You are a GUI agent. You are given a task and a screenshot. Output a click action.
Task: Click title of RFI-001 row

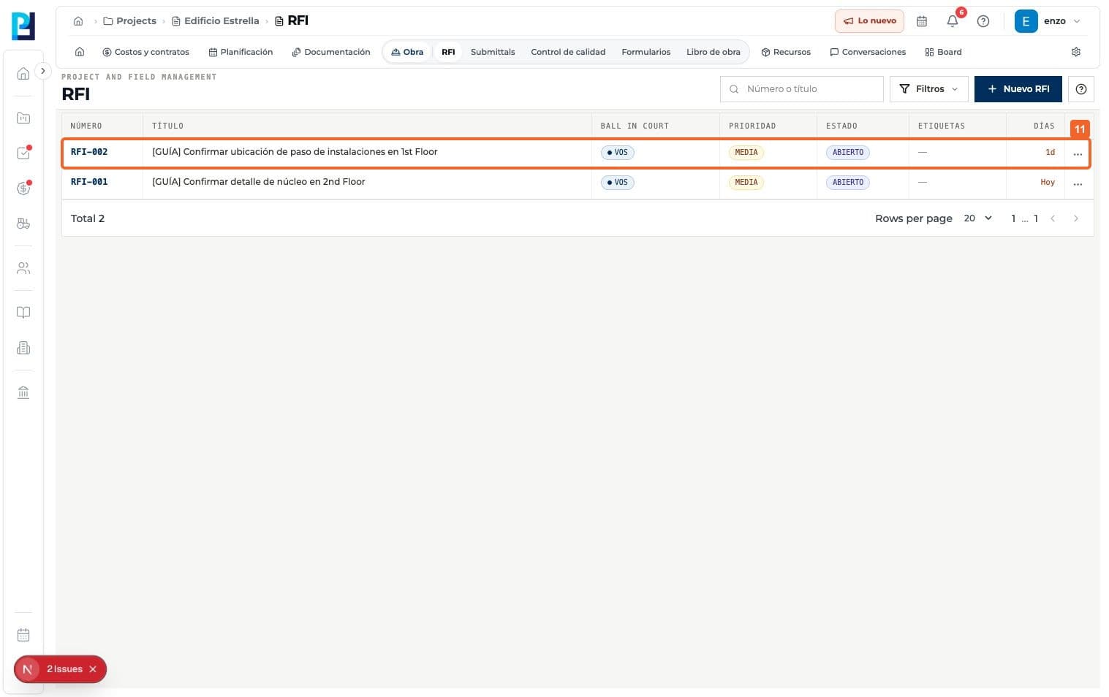coord(258,182)
